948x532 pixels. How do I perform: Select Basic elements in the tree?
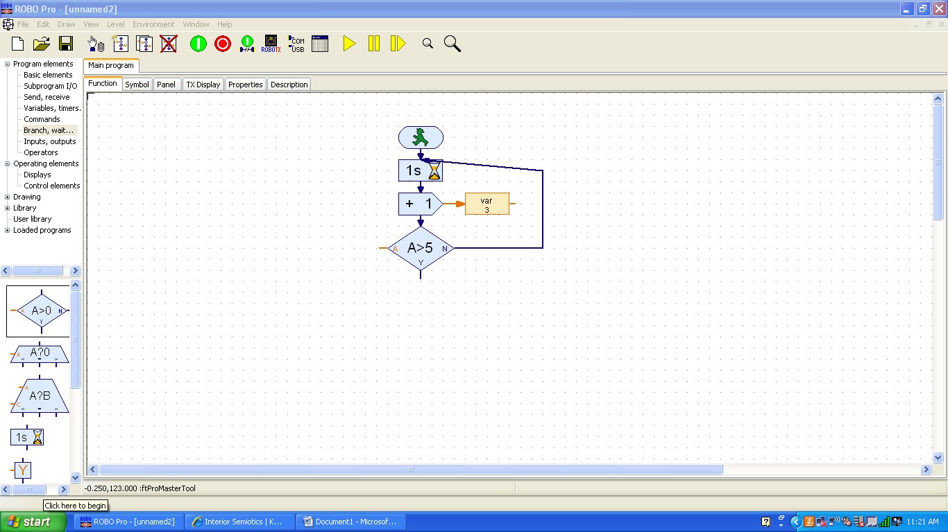[x=48, y=75]
